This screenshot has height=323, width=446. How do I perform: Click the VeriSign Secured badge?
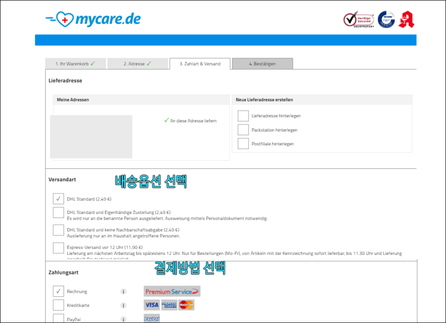[359, 19]
